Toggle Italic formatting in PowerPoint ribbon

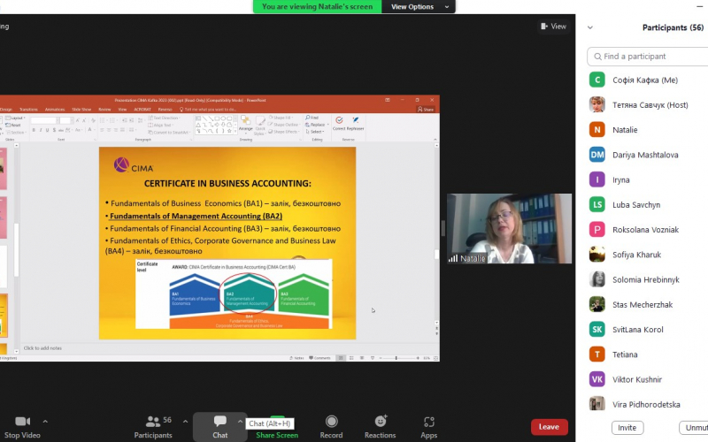click(40, 130)
